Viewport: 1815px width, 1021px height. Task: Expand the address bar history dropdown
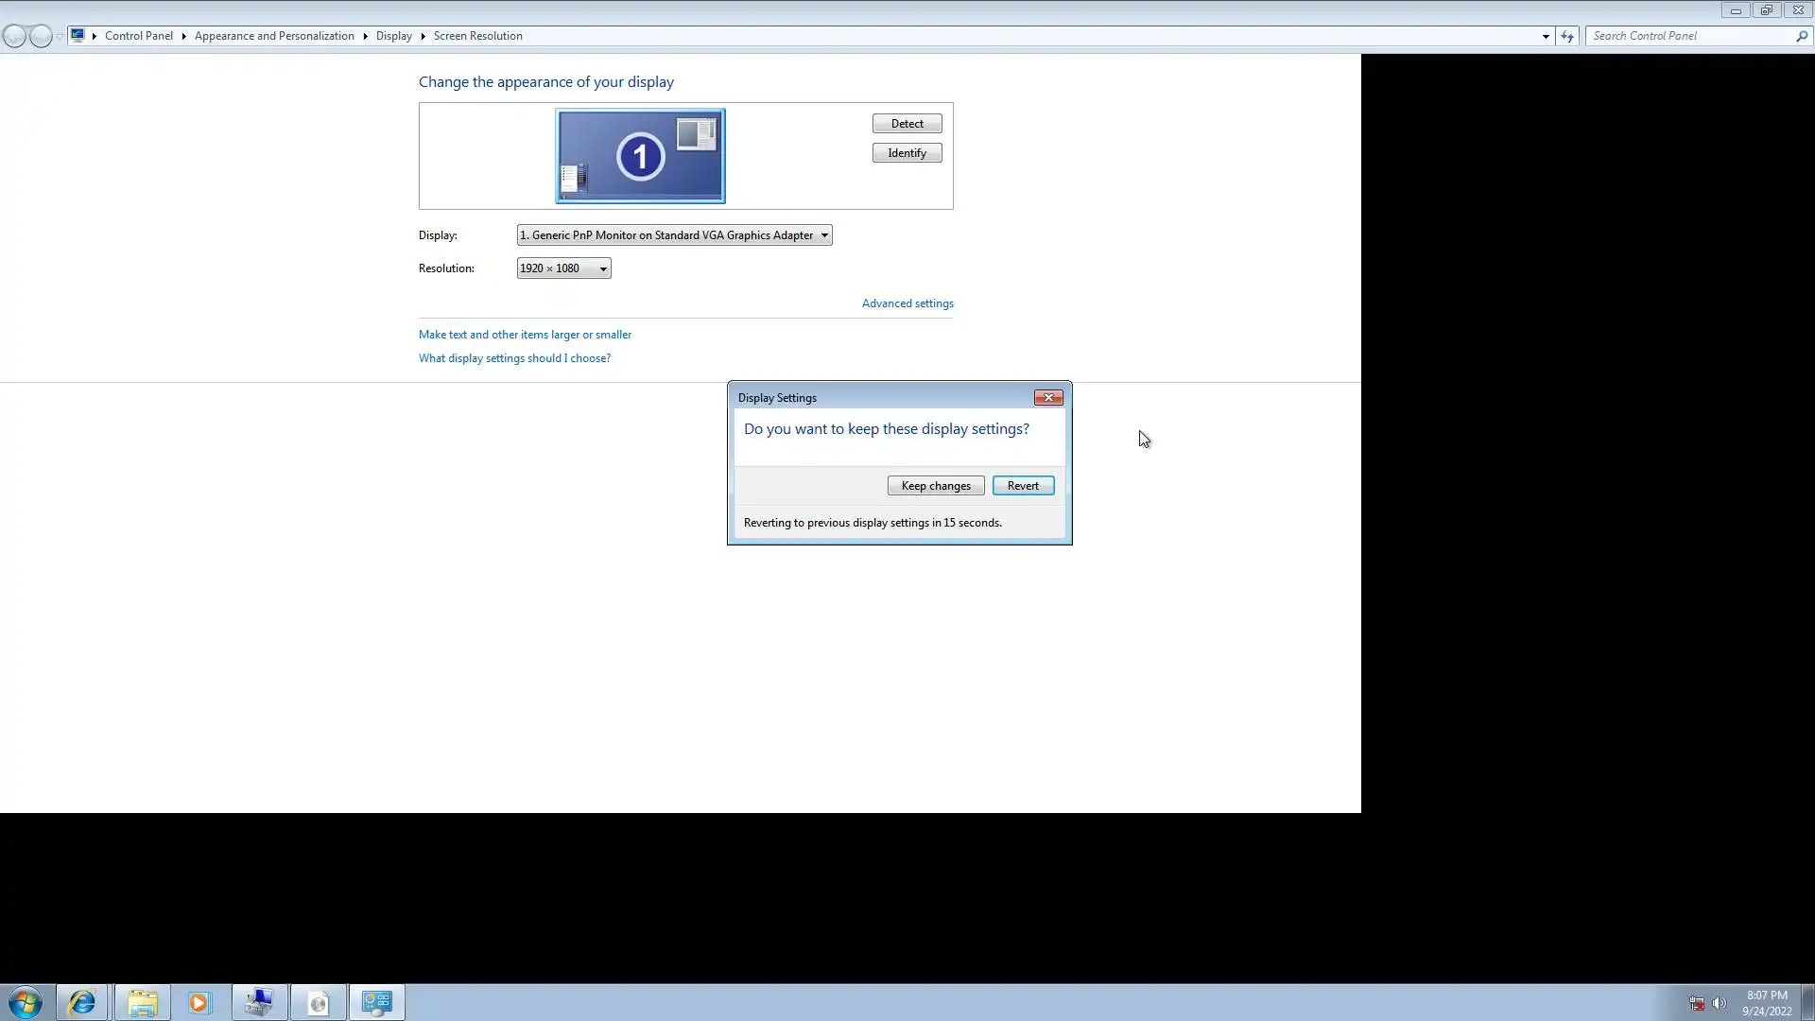pos(1546,36)
